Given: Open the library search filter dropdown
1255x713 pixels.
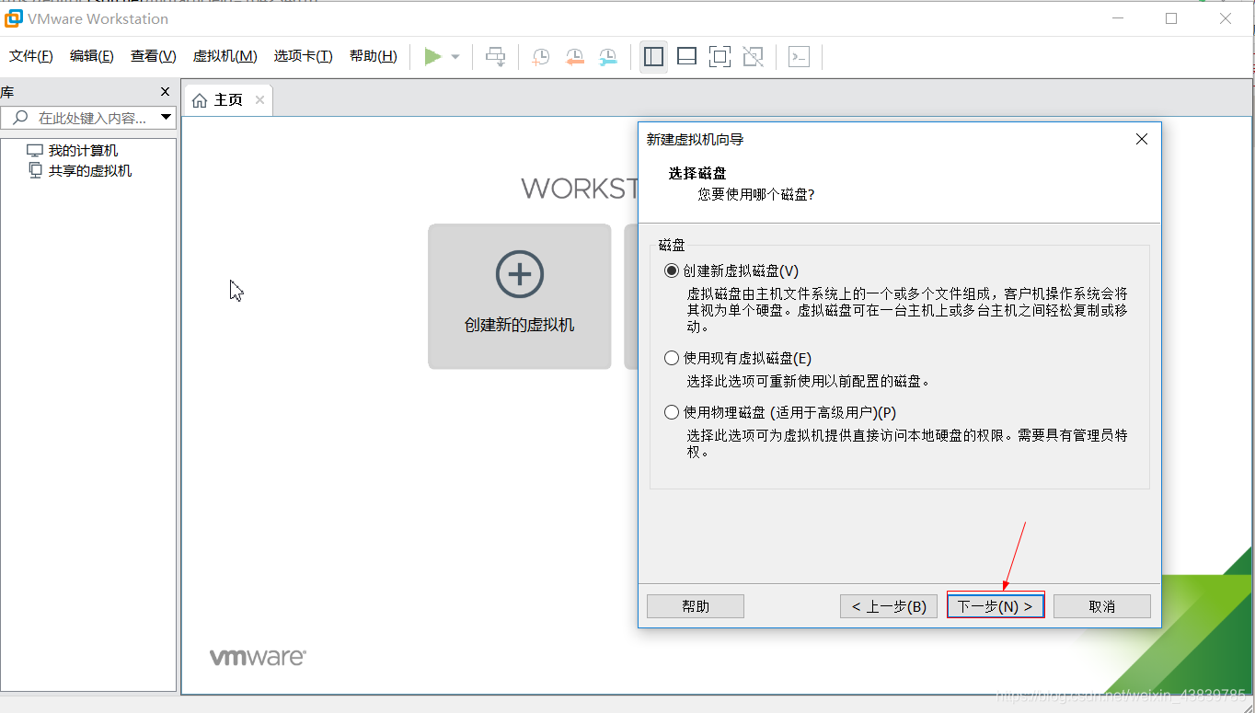Looking at the screenshot, I should point(166,117).
